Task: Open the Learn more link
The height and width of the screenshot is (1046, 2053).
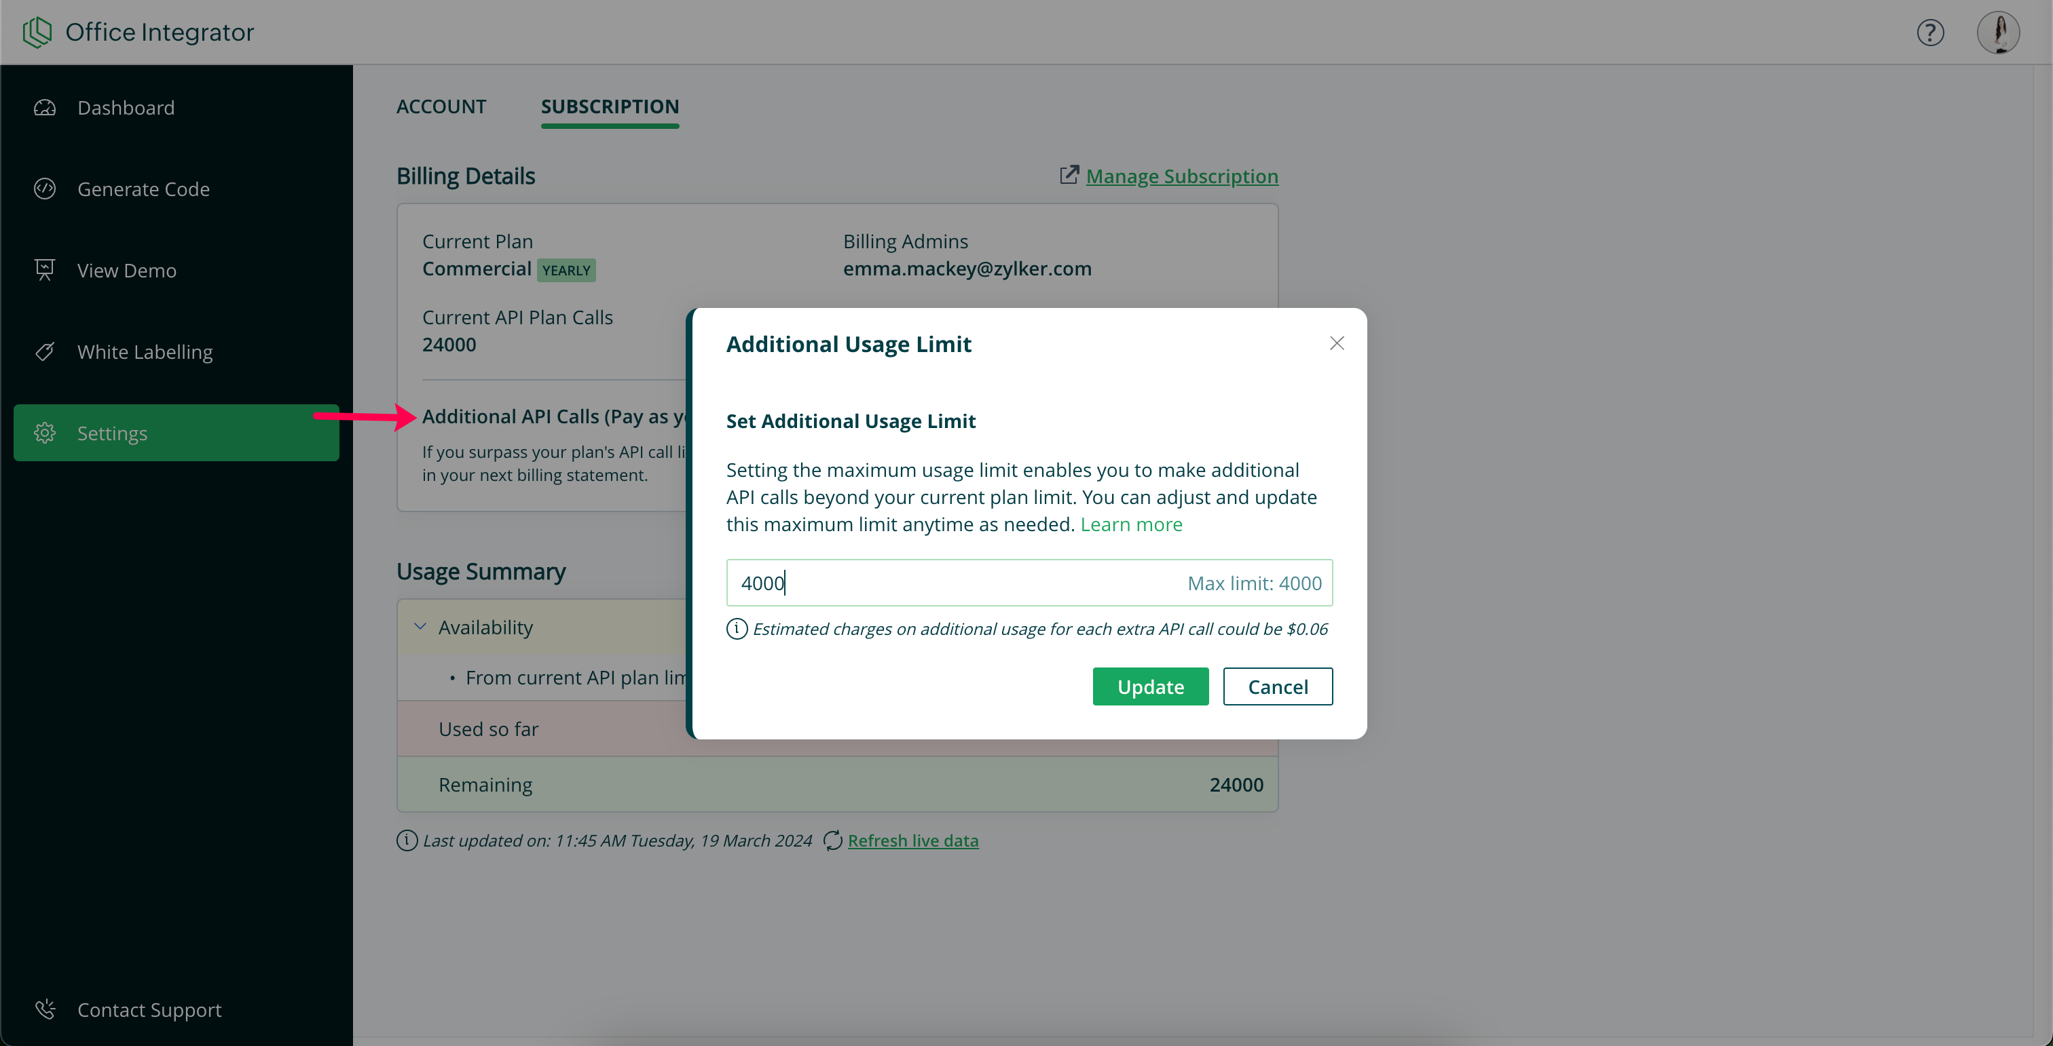Action: coord(1131,524)
